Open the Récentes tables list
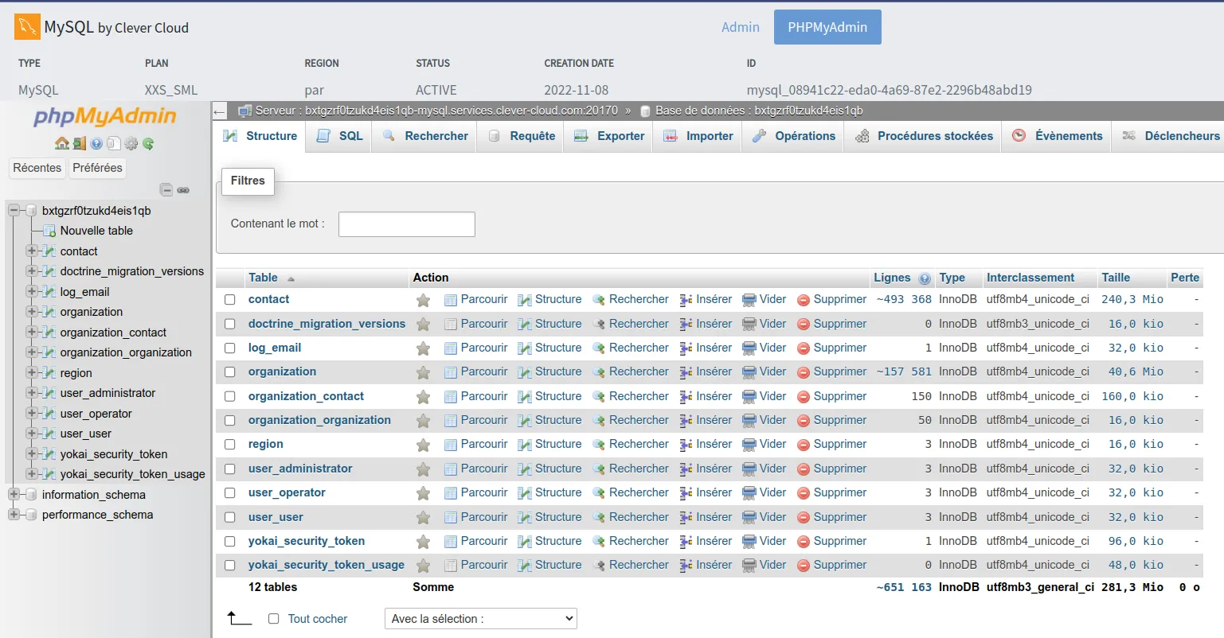Viewport: 1224px width, 638px height. click(38, 168)
